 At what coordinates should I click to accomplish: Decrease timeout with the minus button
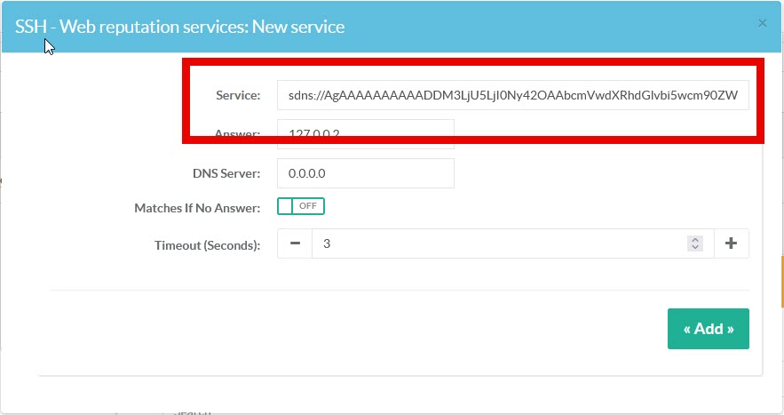tap(295, 243)
